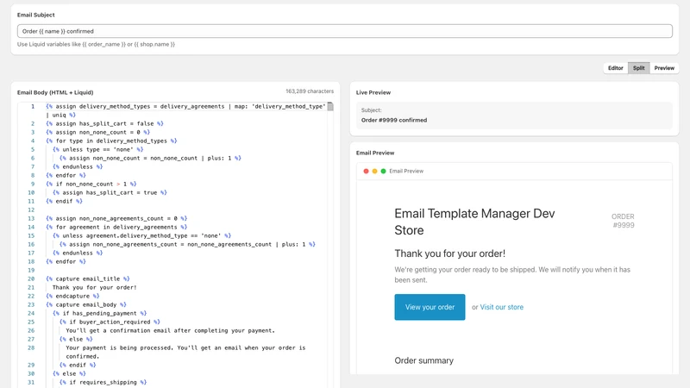This screenshot has height=388, width=690.
Task: Click line 26 You'll get a confirmation email
Action: 170,330
